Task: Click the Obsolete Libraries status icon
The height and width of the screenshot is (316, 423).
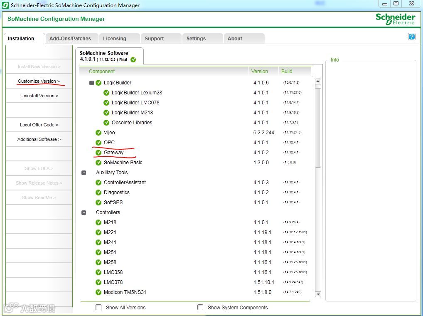Action: [106, 123]
